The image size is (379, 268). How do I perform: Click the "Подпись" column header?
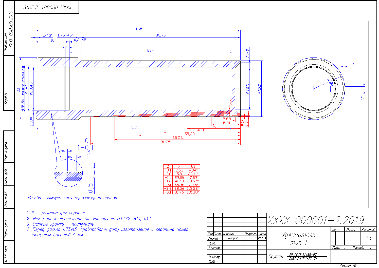click(251, 234)
